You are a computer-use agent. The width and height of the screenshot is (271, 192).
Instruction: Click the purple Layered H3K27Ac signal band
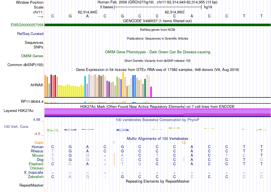[x=157, y=113]
